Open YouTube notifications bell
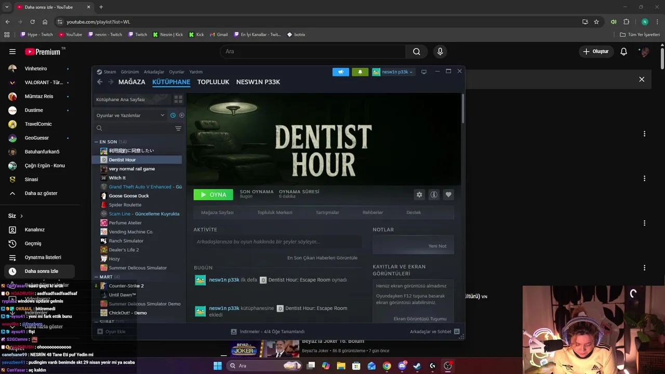 pyautogui.click(x=624, y=51)
